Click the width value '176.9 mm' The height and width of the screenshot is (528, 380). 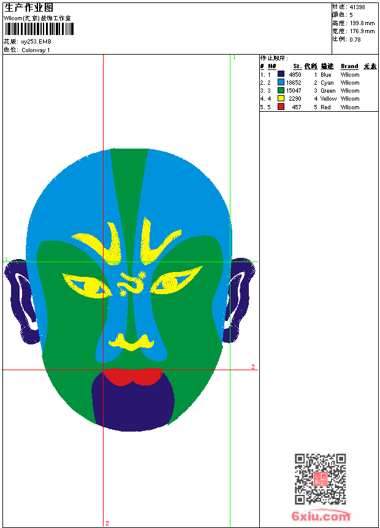(362, 31)
